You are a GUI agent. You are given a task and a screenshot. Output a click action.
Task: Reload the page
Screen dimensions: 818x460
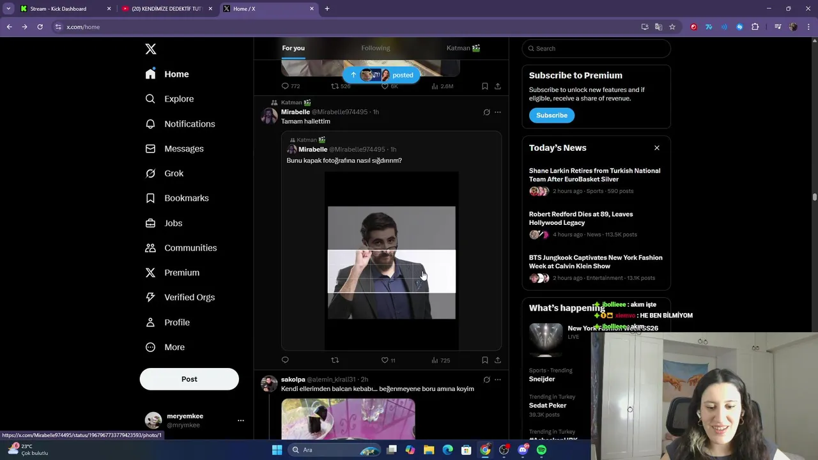coord(40,27)
